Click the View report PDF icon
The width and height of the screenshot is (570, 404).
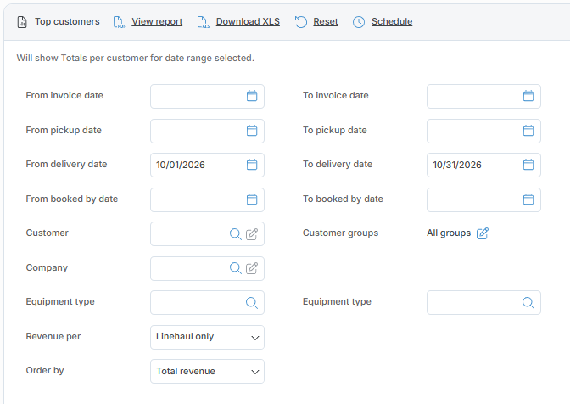pos(119,22)
